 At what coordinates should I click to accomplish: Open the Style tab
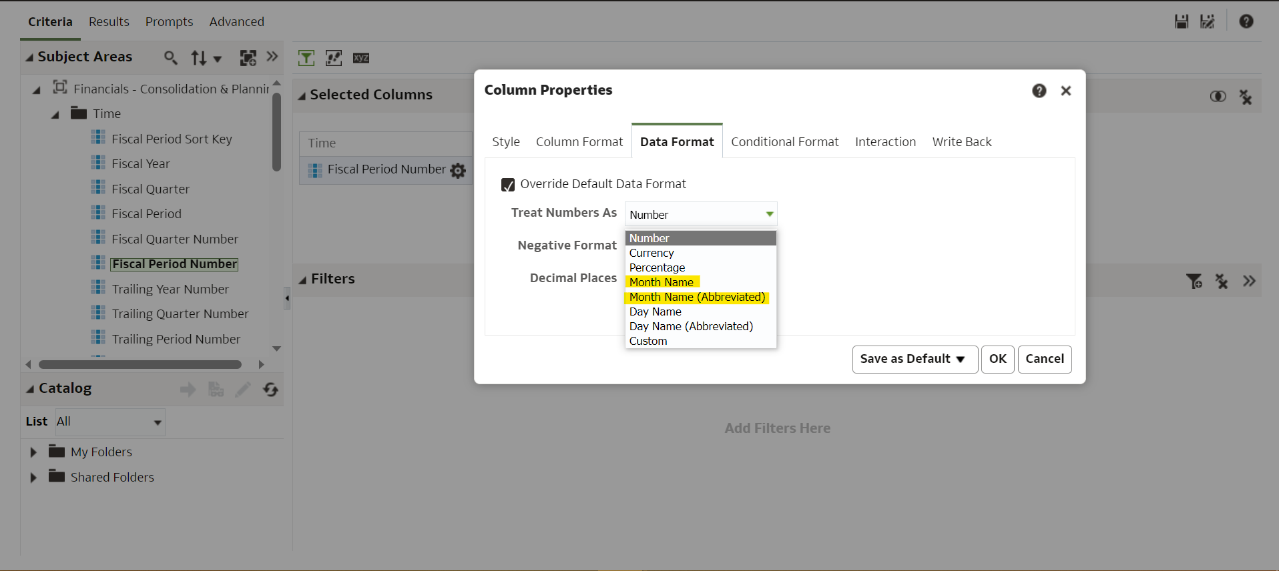click(x=506, y=142)
